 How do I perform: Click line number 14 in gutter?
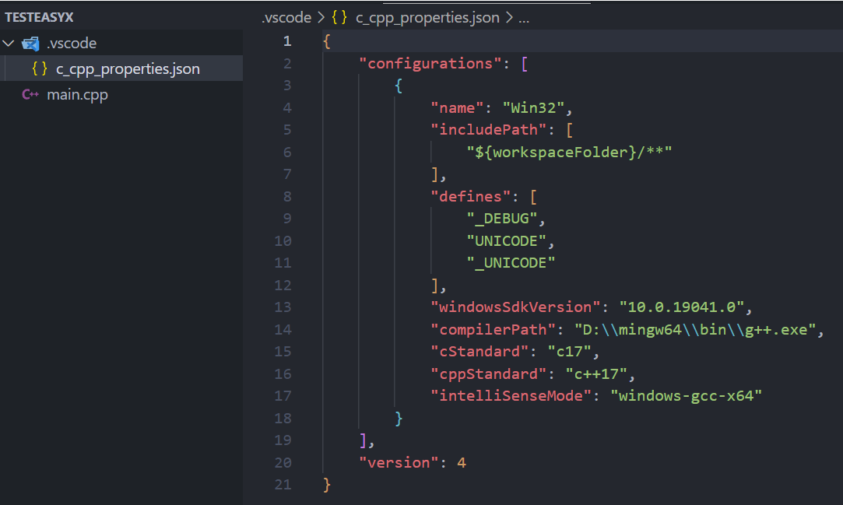[x=283, y=329]
